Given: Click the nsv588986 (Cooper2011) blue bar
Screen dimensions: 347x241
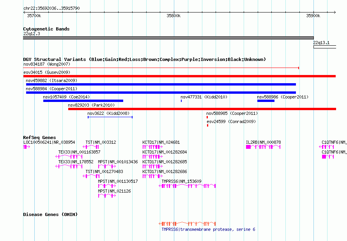Looking at the screenshot, I should click(x=266, y=101).
